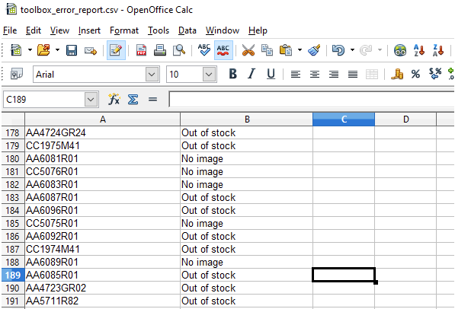
Task: Click the Print file directly icon
Action: (160, 50)
